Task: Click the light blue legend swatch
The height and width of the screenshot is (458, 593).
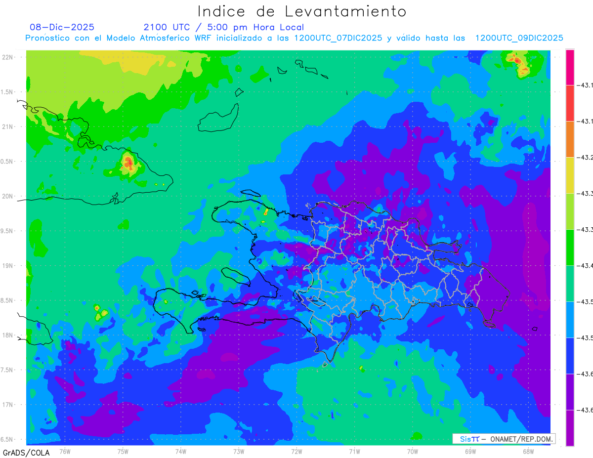Action: tap(570, 320)
